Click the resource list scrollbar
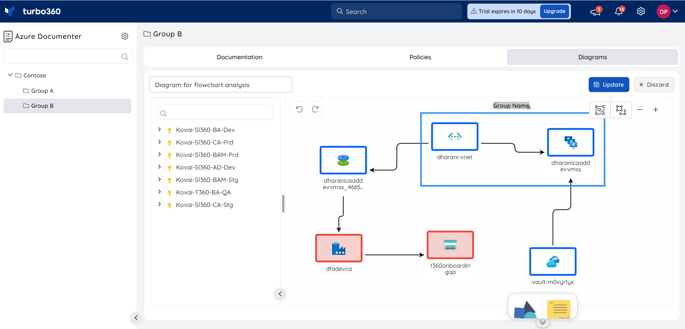The image size is (685, 329). [283, 204]
